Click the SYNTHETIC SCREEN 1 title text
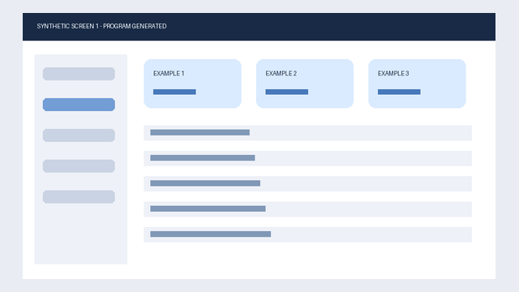519x292 pixels. 101,26
